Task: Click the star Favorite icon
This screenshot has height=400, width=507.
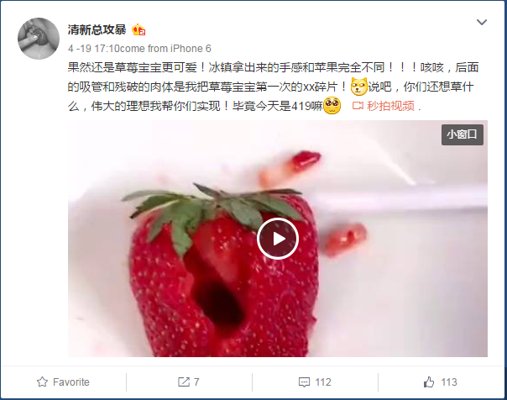Action: click(x=42, y=382)
